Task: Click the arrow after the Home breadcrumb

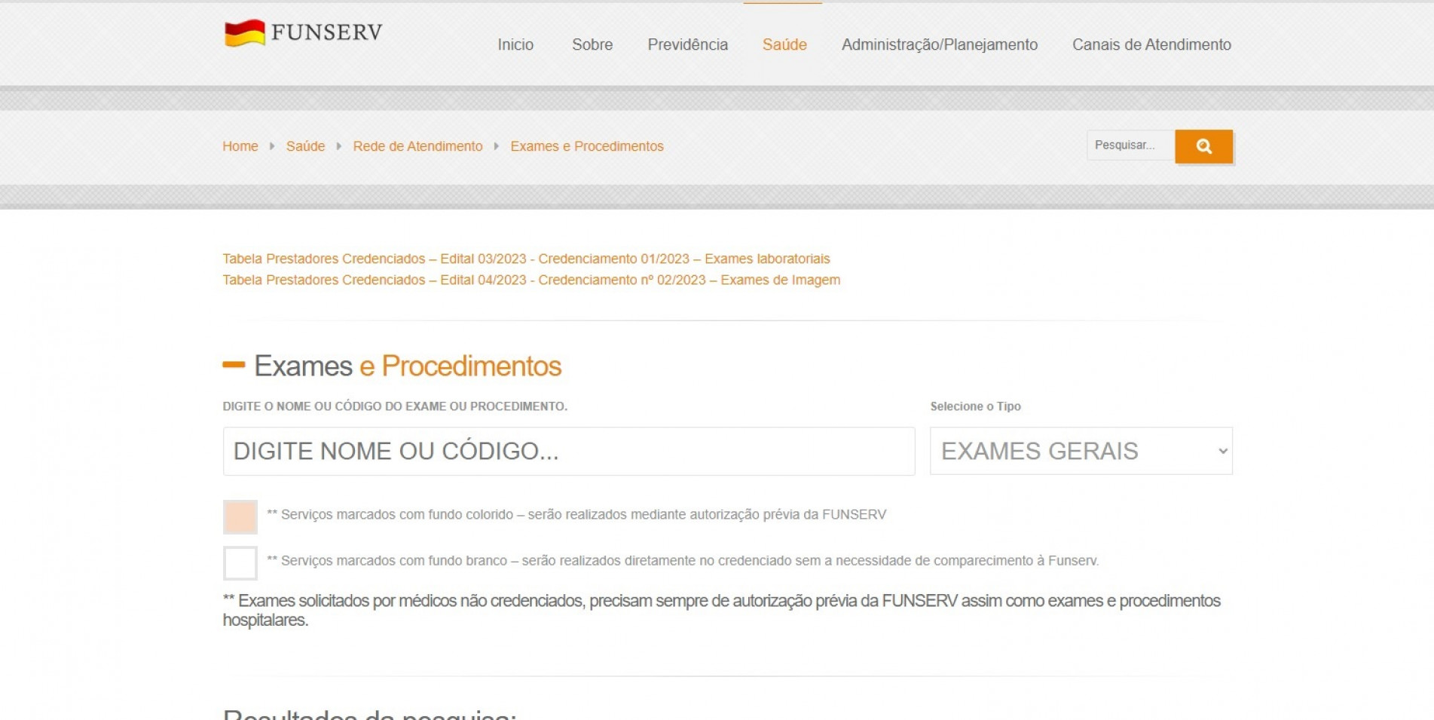Action: [272, 146]
